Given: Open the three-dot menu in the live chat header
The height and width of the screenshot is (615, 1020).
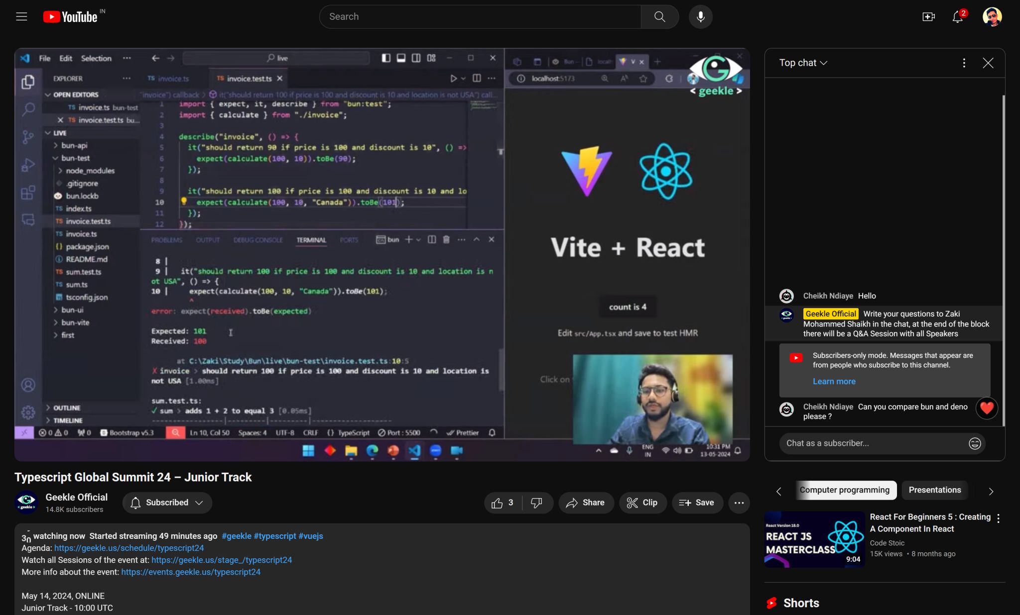Looking at the screenshot, I should point(964,63).
